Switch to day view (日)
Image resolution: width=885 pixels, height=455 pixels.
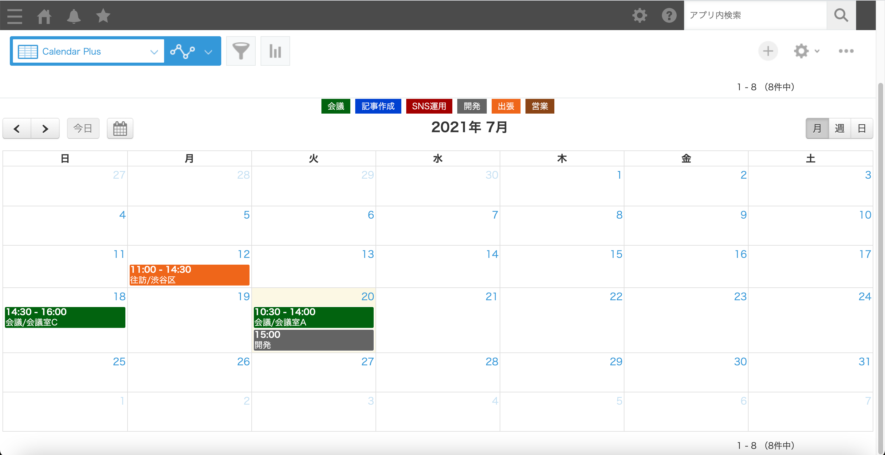point(861,128)
